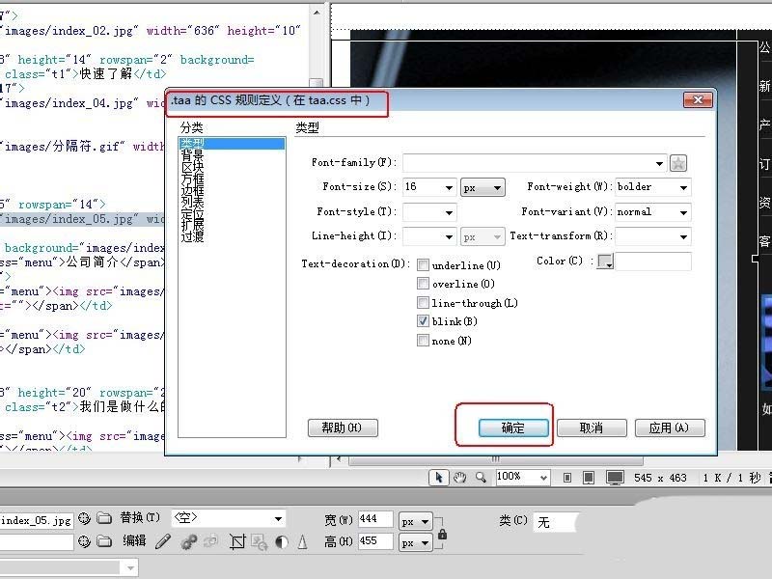Viewport: 772px width, 579px height.
Task: Select the 列表 category
Action: click(x=192, y=202)
